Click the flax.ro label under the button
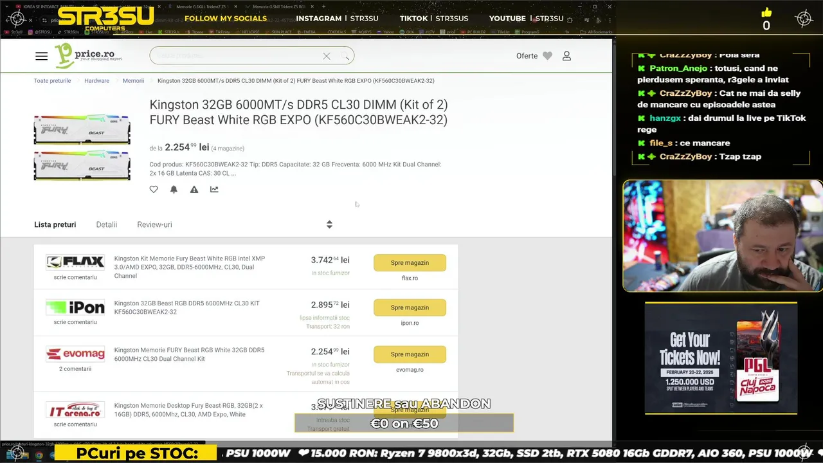 tap(410, 278)
